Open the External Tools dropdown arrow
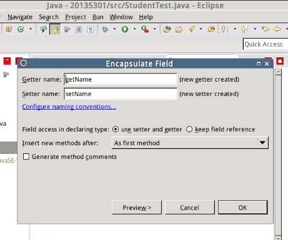The image size is (288, 240). coord(155,29)
